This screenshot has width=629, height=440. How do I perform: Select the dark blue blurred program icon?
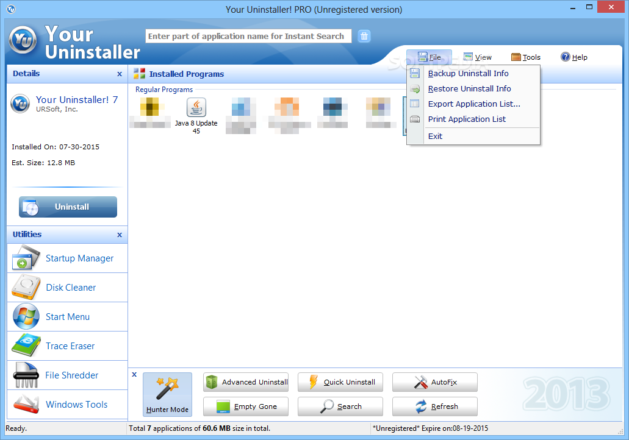coord(332,112)
